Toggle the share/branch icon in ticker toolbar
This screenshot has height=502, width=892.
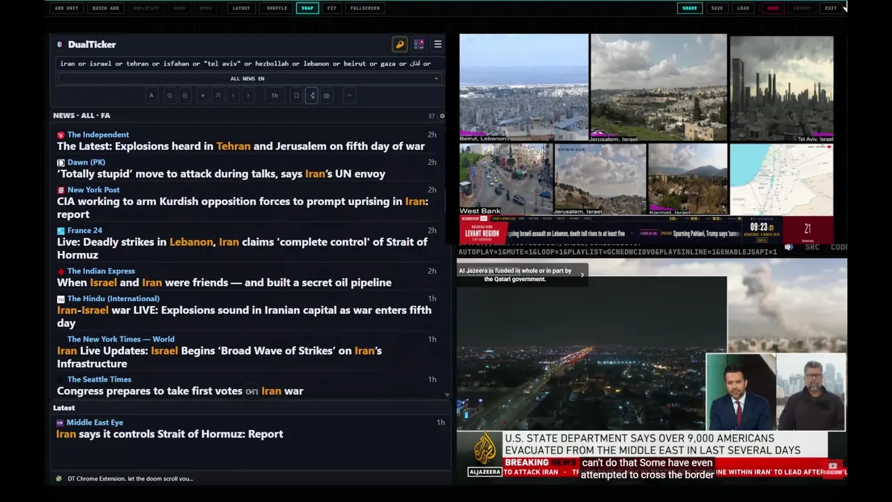(312, 96)
